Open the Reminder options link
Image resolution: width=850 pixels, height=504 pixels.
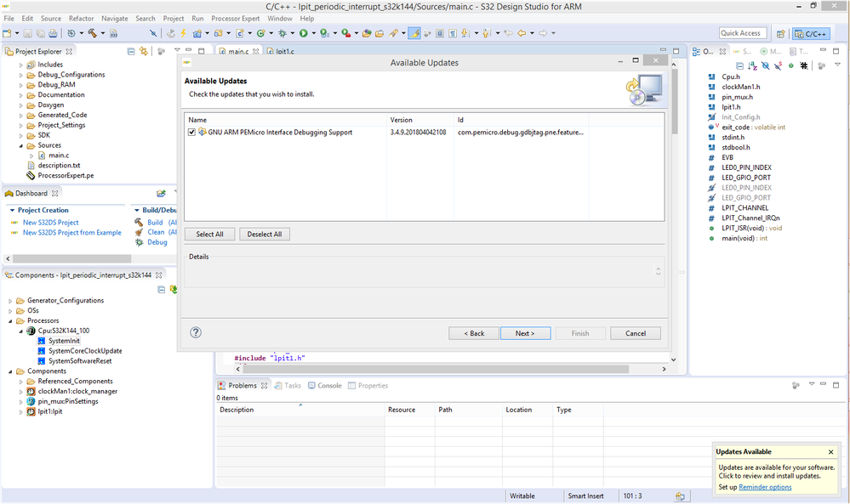765,487
